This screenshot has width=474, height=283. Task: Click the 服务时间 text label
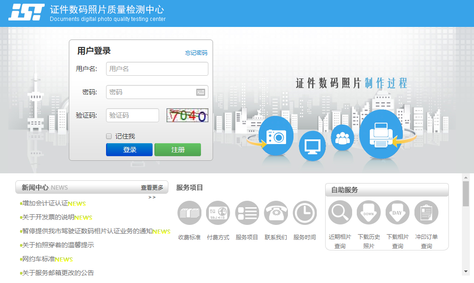pyautogui.click(x=305, y=237)
